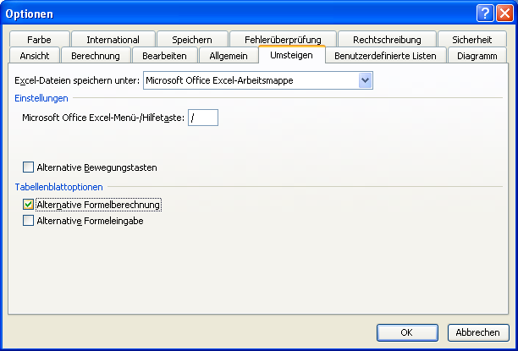Click into the Menü-/Hilfetaste input field
The width and height of the screenshot is (518, 351).
pos(203,118)
